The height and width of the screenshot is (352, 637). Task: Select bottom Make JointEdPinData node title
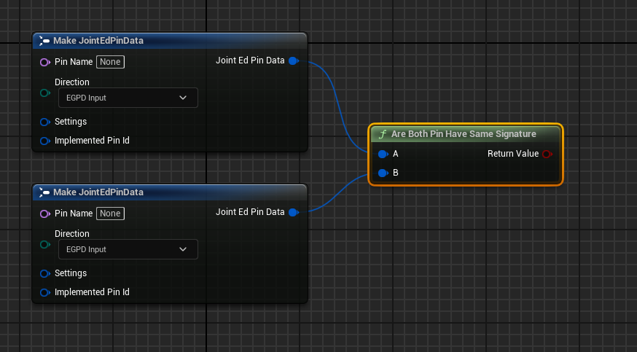98,192
